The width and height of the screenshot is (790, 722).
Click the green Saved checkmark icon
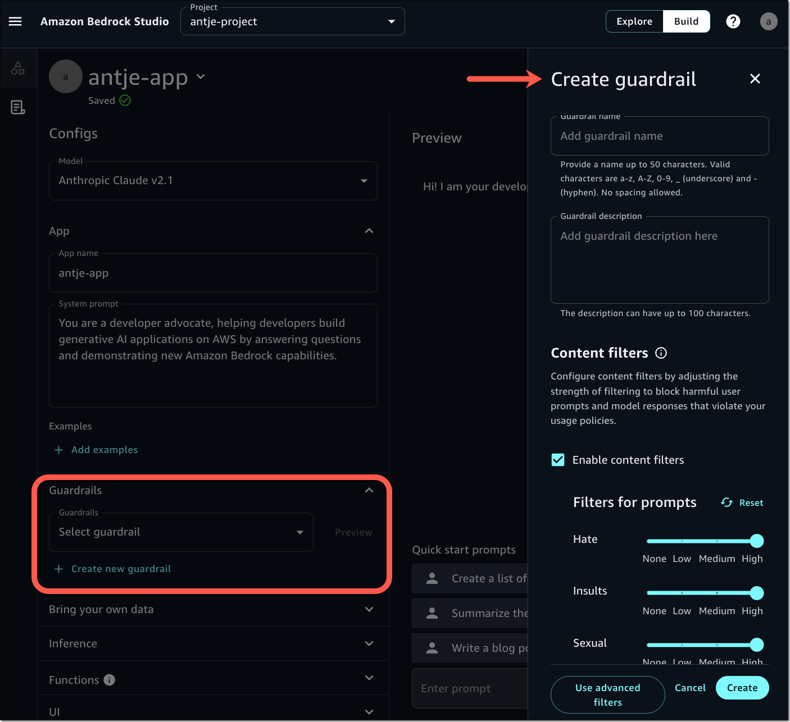coord(125,100)
